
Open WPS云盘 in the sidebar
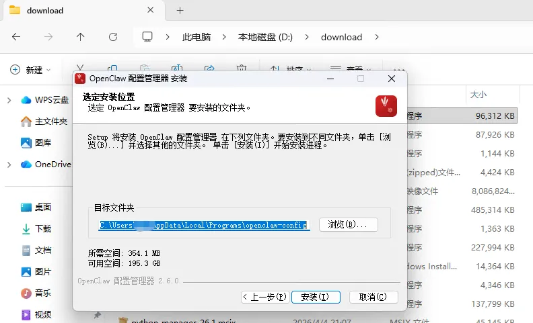coord(44,100)
